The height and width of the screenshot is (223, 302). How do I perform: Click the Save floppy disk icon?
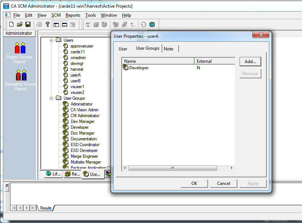point(28,24)
